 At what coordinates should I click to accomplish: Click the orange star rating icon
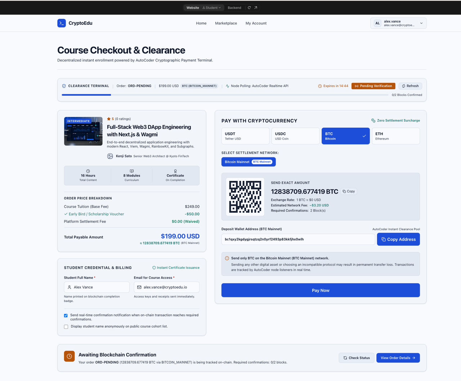109,119
